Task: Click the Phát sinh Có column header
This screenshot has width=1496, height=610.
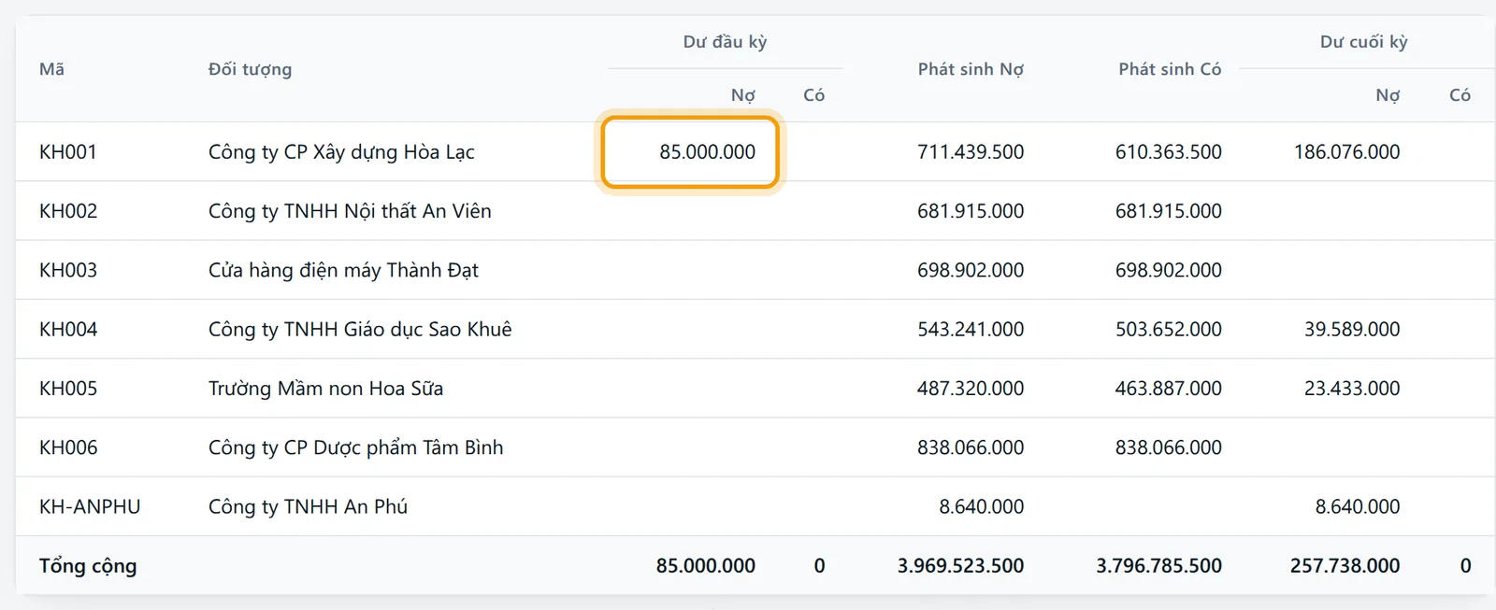Action: pyautogui.click(x=1170, y=69)
